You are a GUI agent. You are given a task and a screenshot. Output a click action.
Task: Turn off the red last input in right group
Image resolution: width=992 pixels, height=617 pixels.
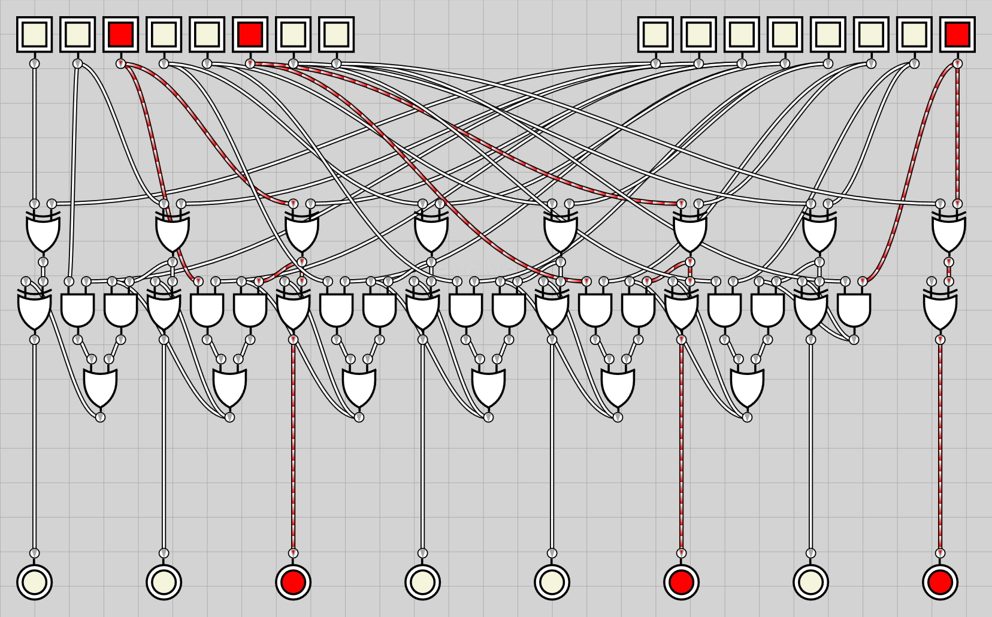coord(957,35)
